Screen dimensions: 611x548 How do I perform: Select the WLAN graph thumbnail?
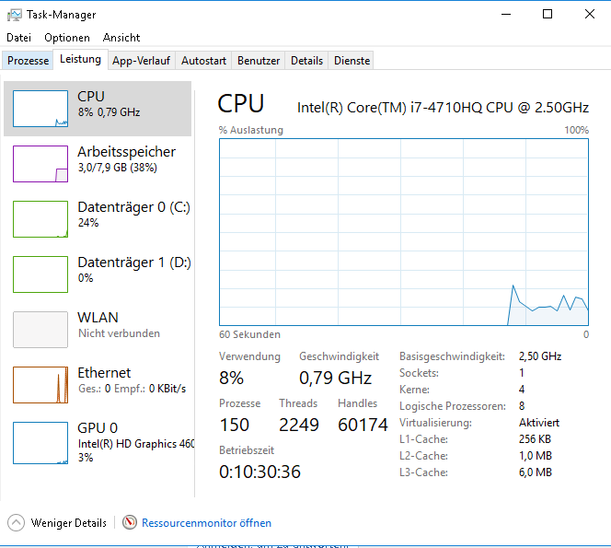click(x=40, y=330)
